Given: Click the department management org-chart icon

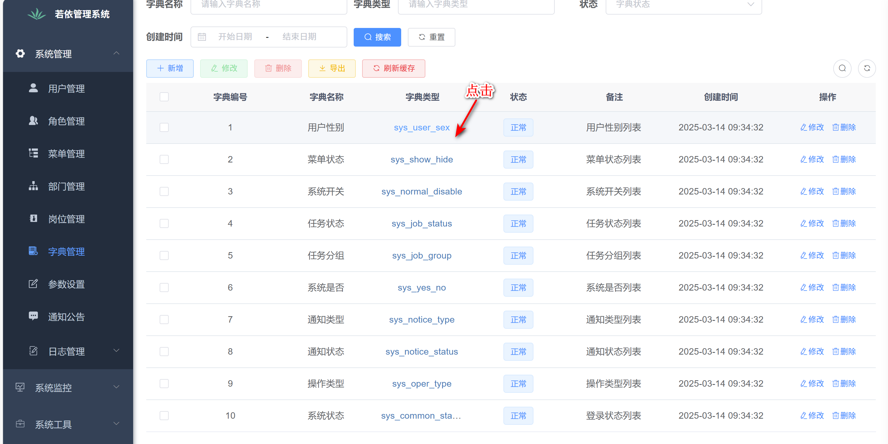Looking at the screenshot, I should pos(33,186).
